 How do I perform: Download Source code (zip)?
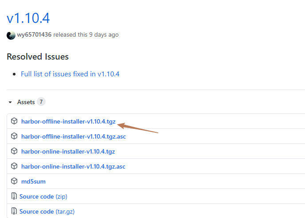pos(43,196)
